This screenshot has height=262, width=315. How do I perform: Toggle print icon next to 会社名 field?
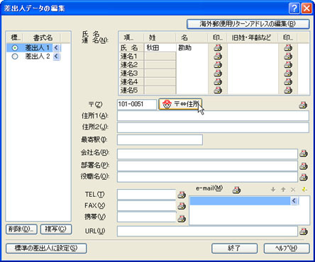coord(304,154)
